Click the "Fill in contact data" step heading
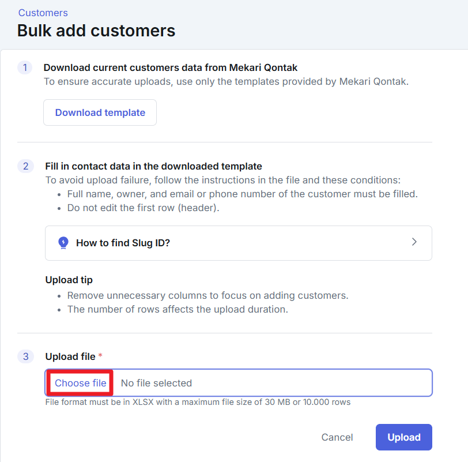The image size is (468, 462). click(x=153, y=166)
